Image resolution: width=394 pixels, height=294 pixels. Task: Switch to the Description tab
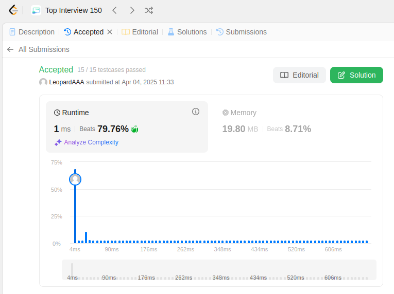pos(32,32)
